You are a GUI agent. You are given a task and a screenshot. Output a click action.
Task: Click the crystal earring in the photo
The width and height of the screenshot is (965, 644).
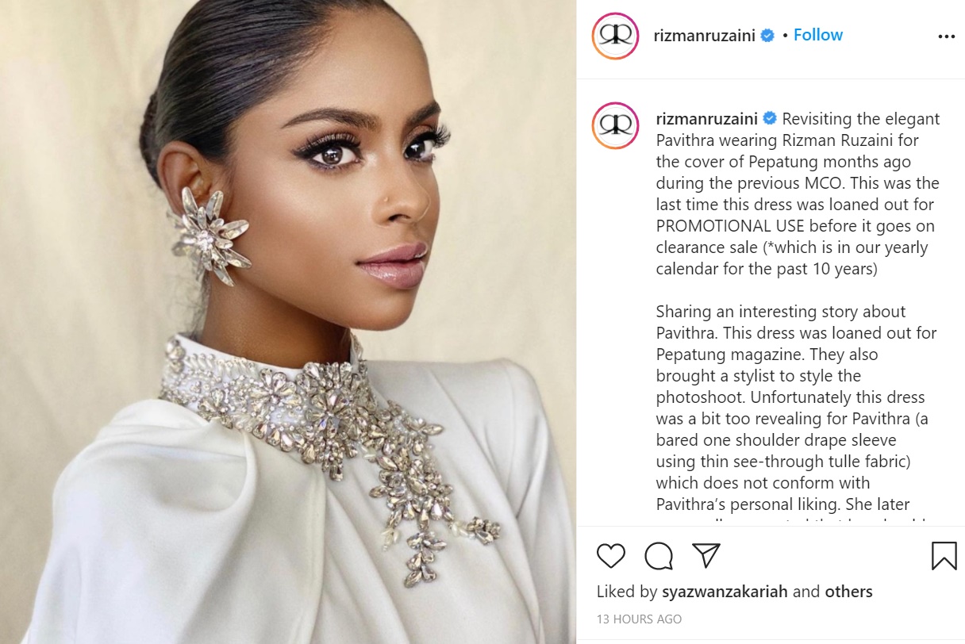tap(209, 236)
